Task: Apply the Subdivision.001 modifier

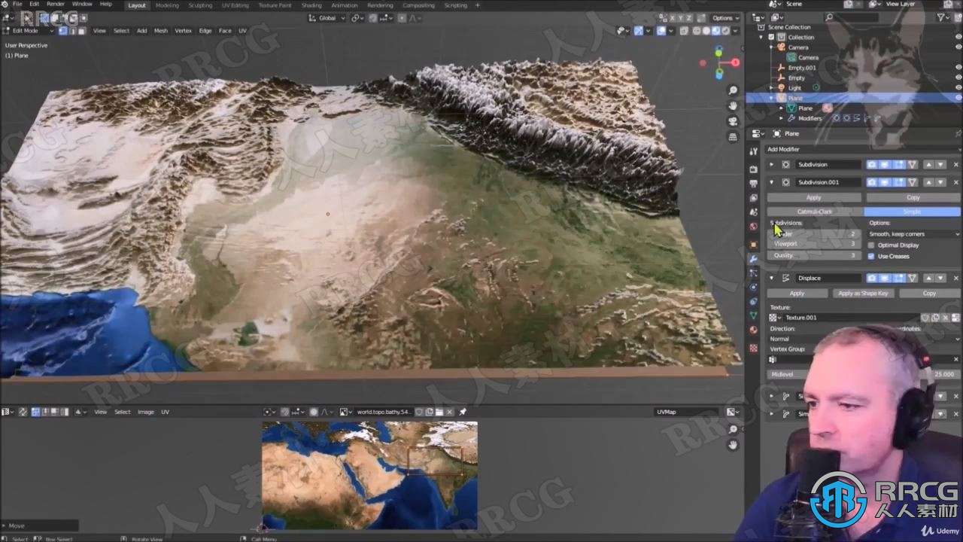Action: tap(814, 197)
